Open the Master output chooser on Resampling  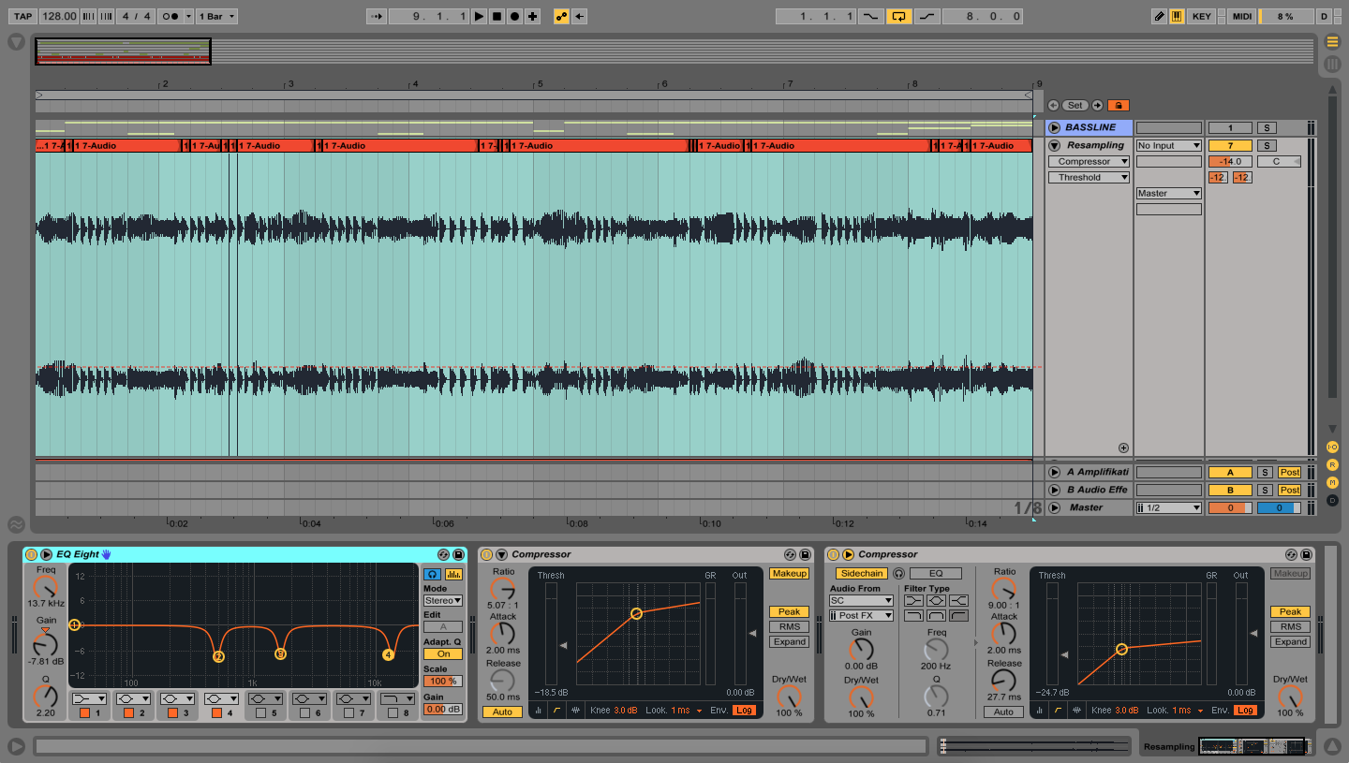point(1168,193)
